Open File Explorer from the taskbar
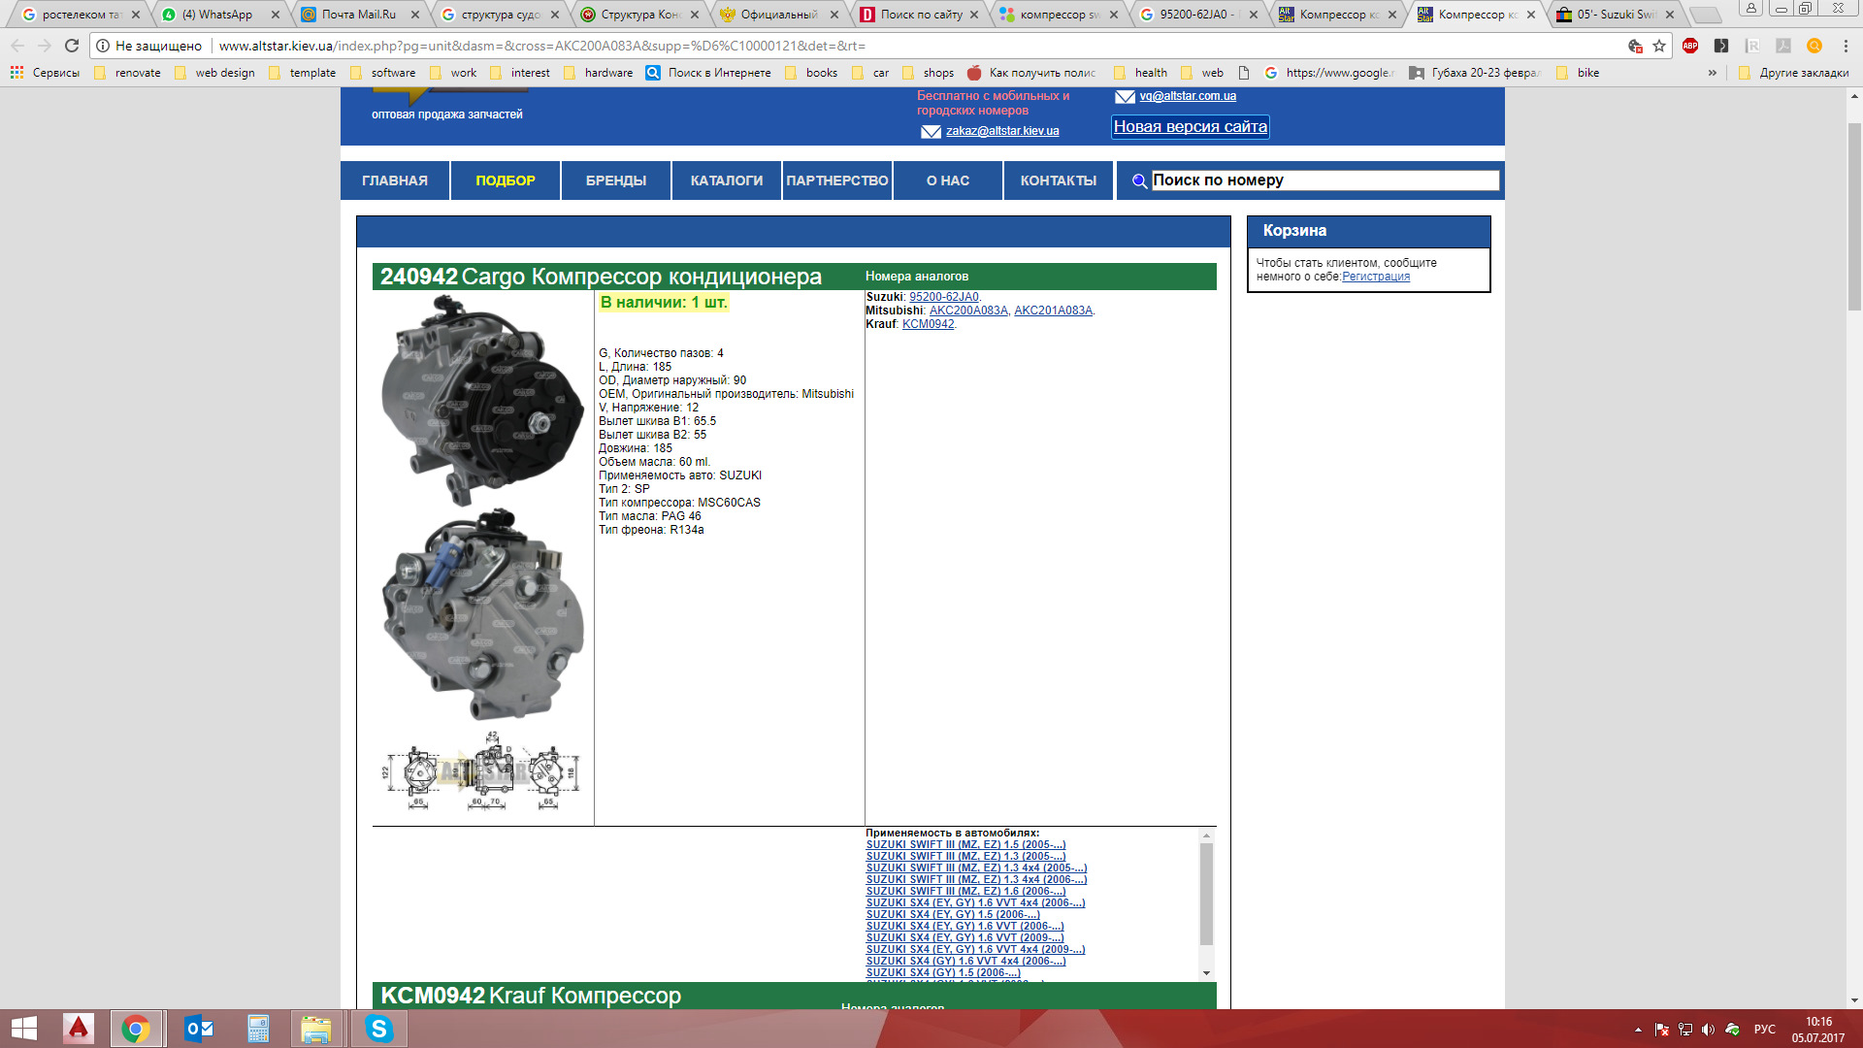This screenshot has height=1048, width=1863. coord(316,1029)
